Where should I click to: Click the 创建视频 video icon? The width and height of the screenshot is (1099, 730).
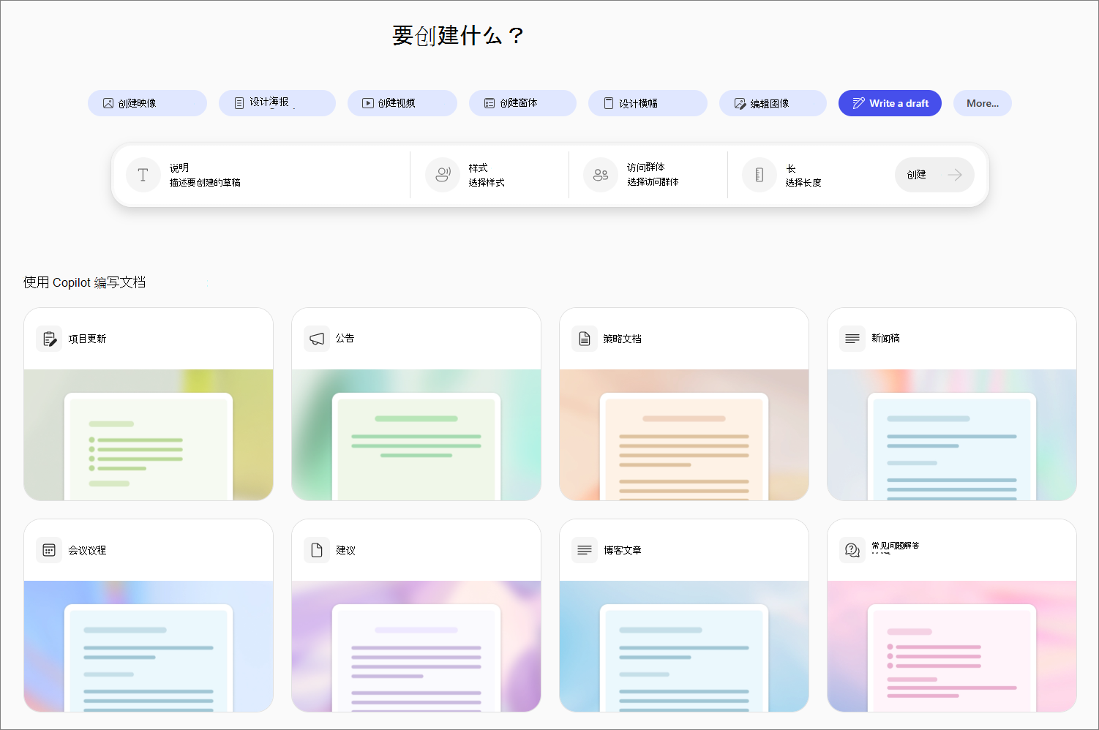(x=368, y=103)
